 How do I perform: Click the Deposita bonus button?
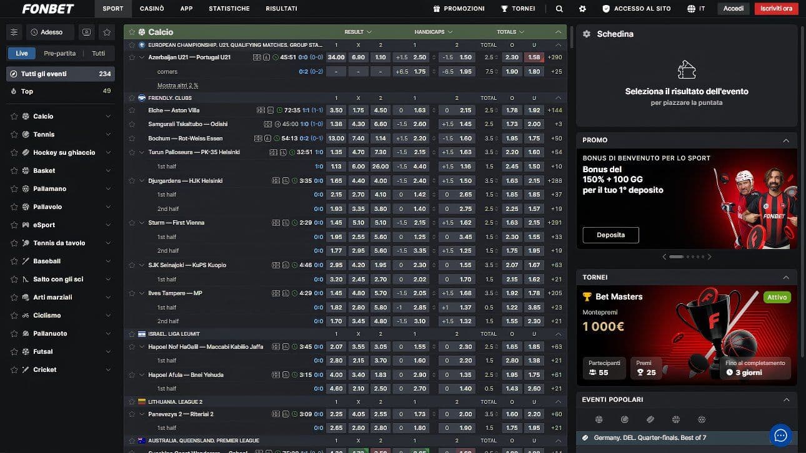pos(610,235)
